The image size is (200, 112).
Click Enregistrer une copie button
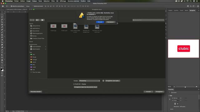[x=112, y=81]
